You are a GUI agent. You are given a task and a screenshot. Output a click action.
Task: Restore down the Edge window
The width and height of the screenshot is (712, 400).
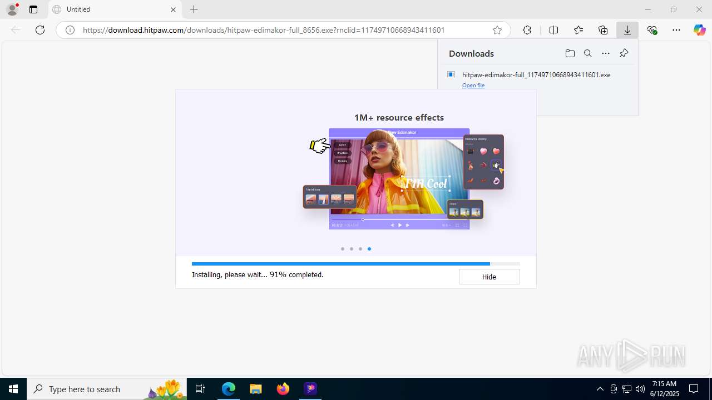coord(674,9)
